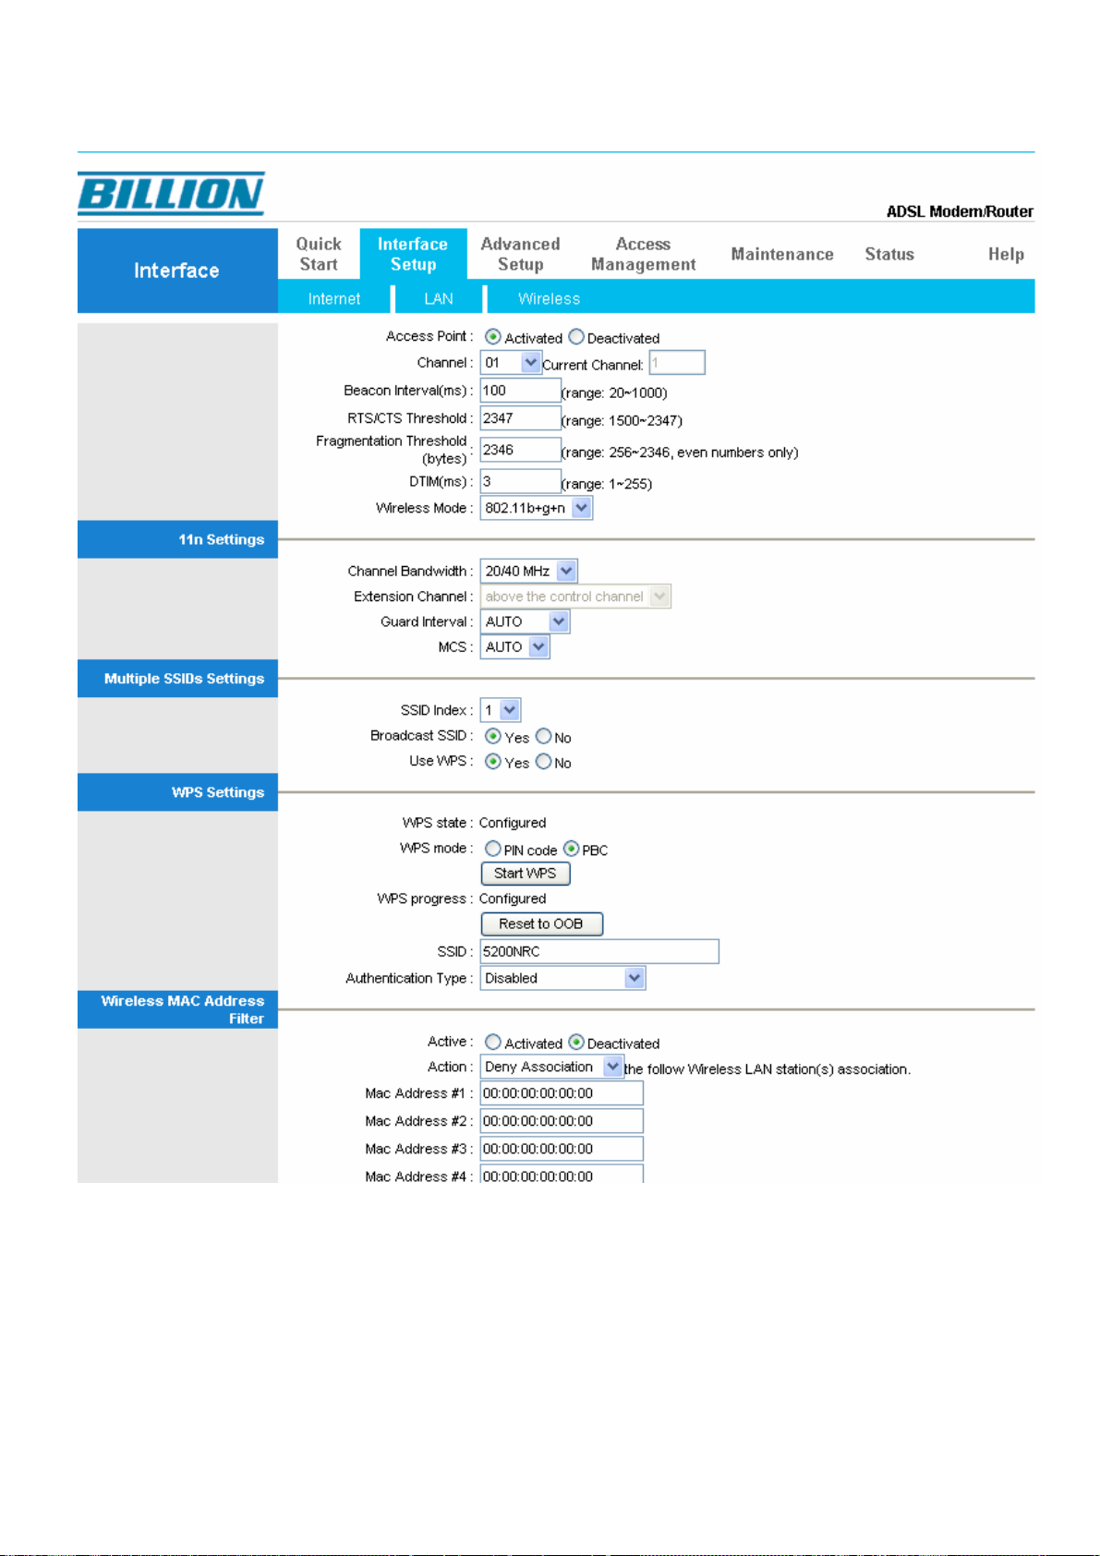Expand the Channel Bandwidth dropdown
Image resolution: width=1100 pixels, height=1556 pixels.
529,571
